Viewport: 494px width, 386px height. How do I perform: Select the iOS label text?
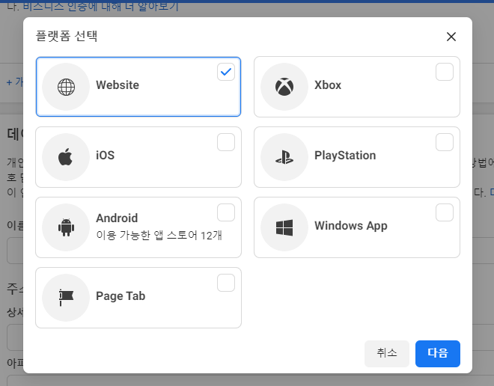[106, 155]
